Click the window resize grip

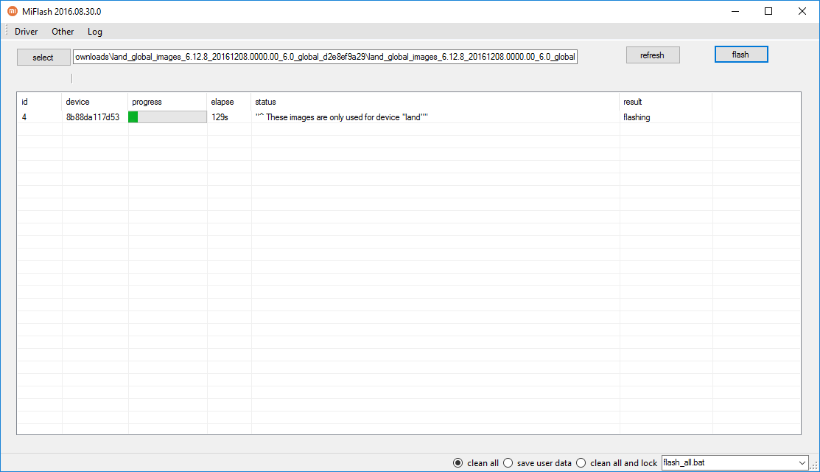(814, 465)
